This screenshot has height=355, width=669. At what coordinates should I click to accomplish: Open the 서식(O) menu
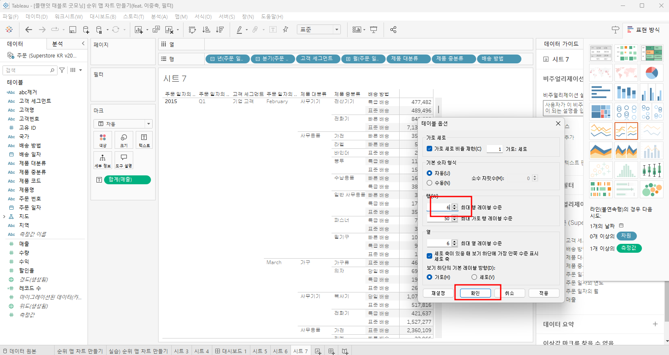(x=203, y=16)
